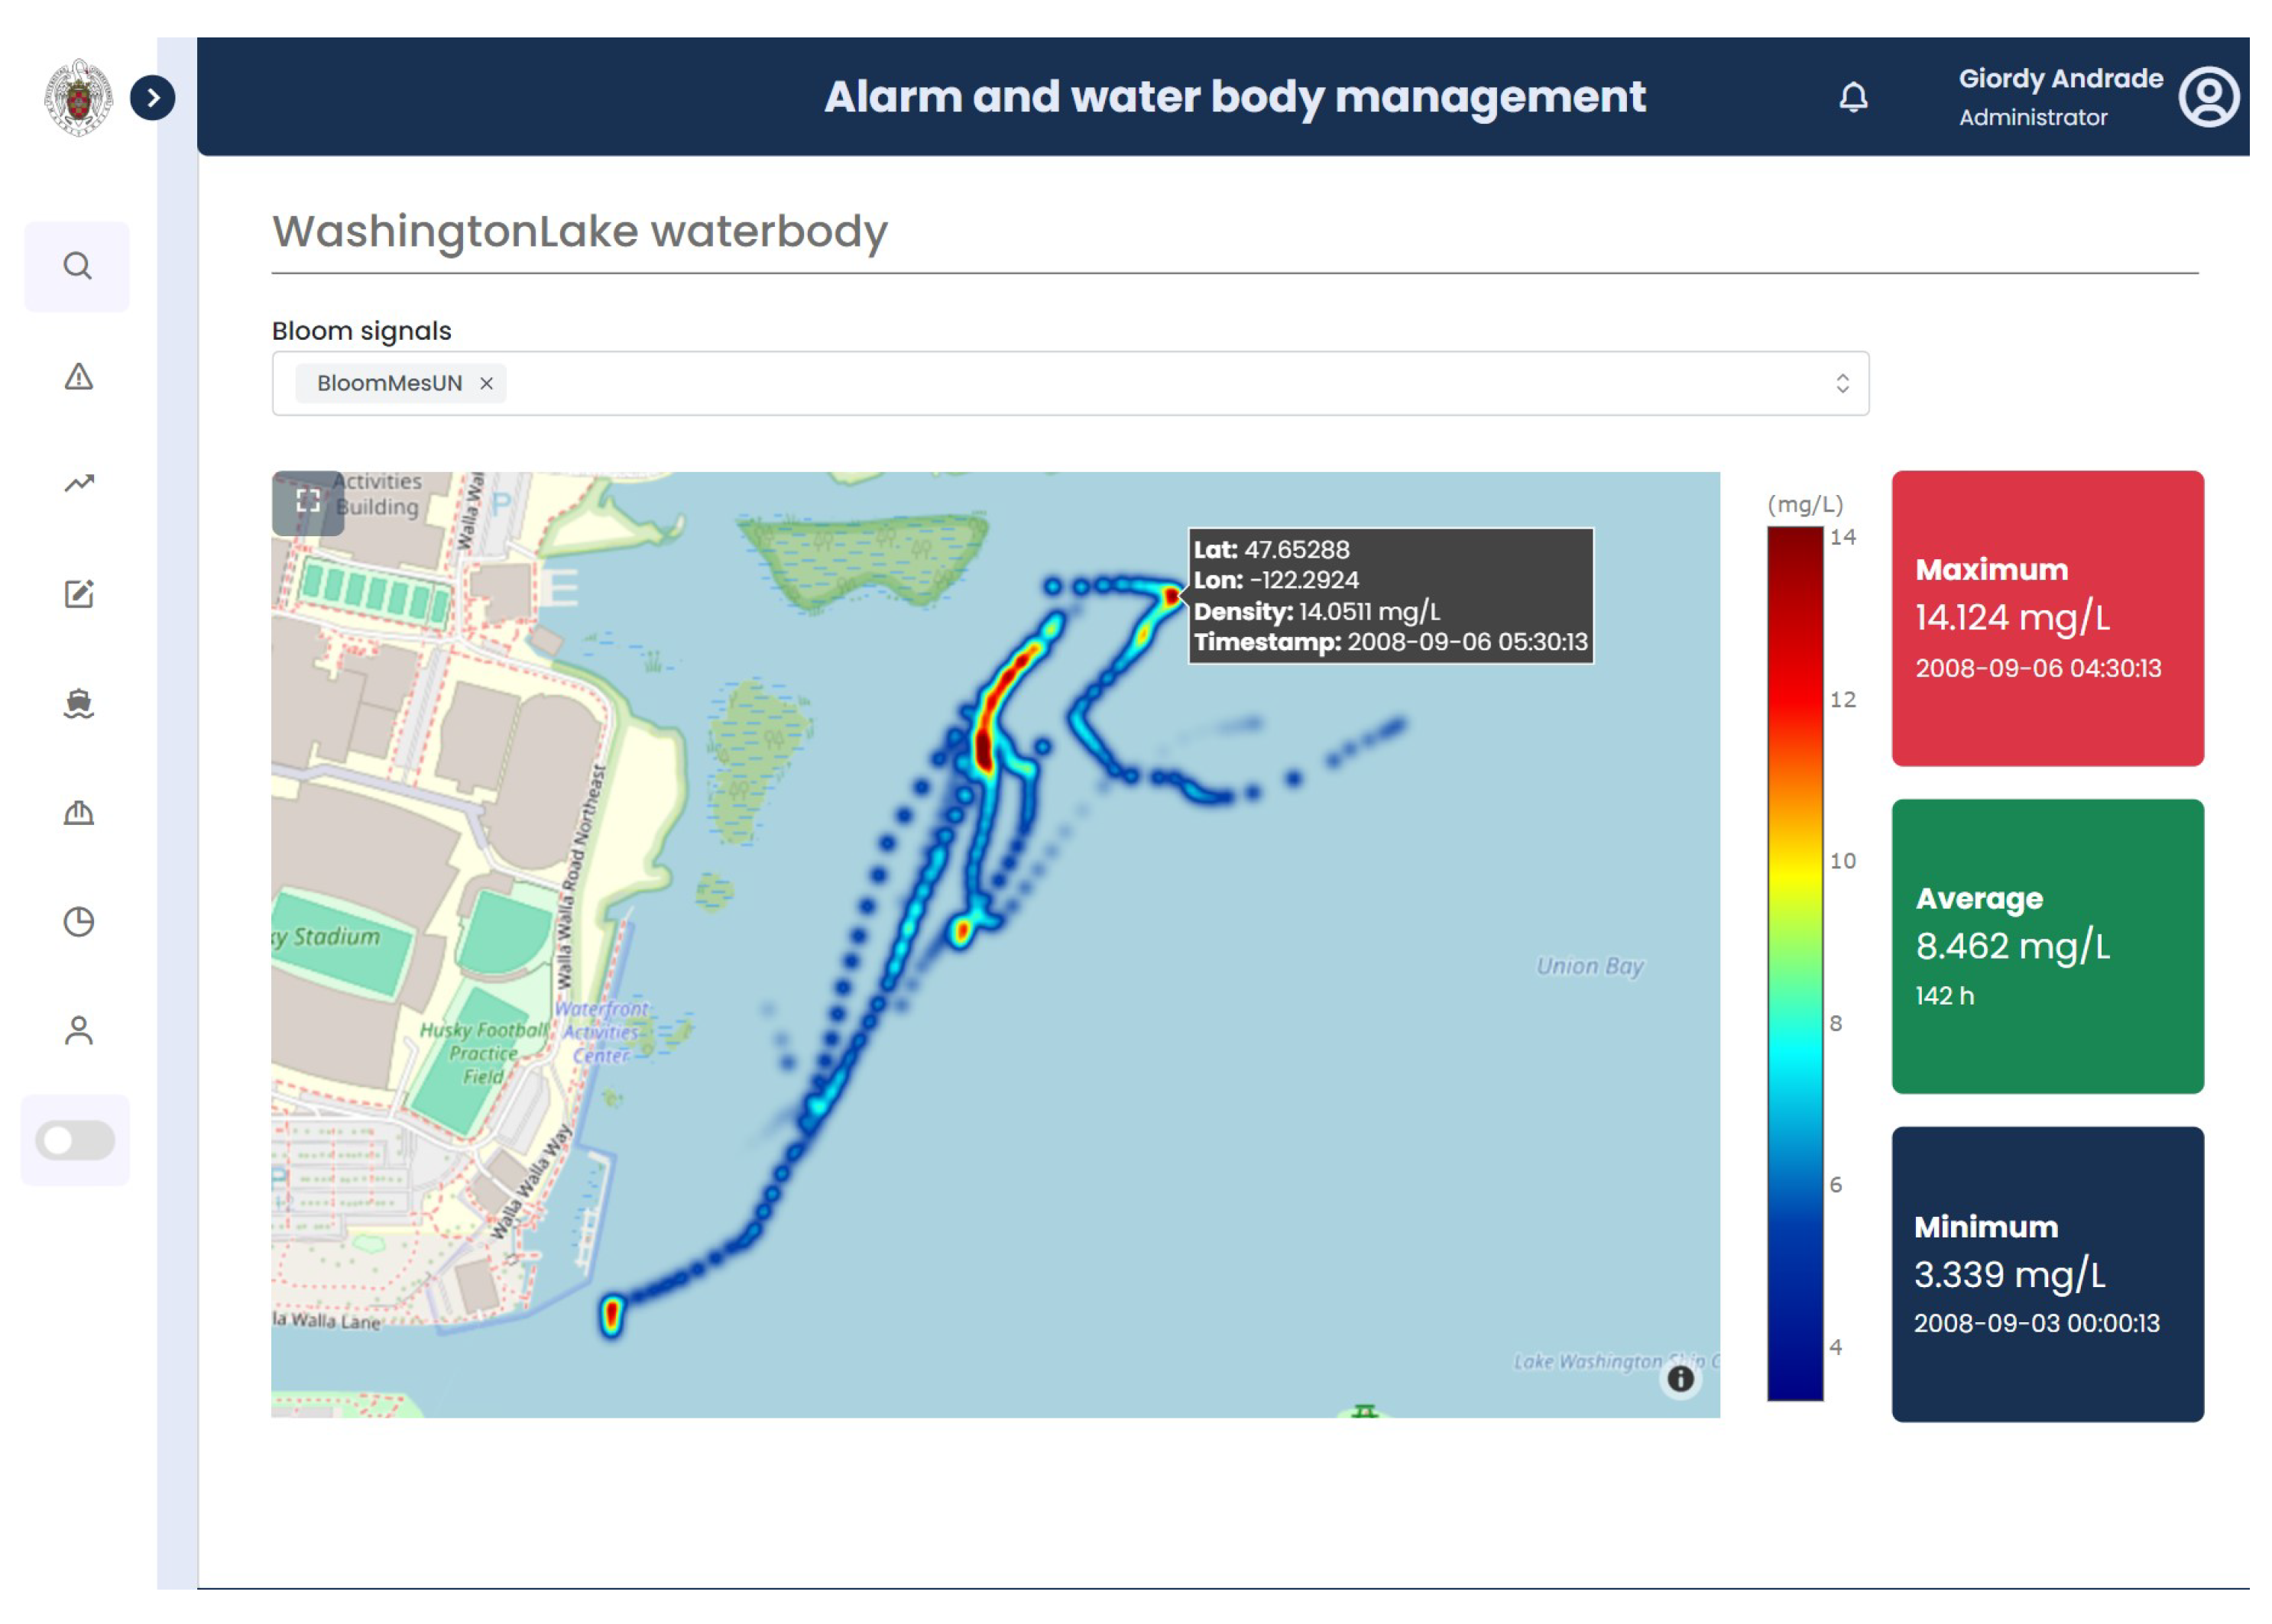Open the Bloom signals dropdown arrows
The image size is (2272, 1624).
coord(1842,383)
